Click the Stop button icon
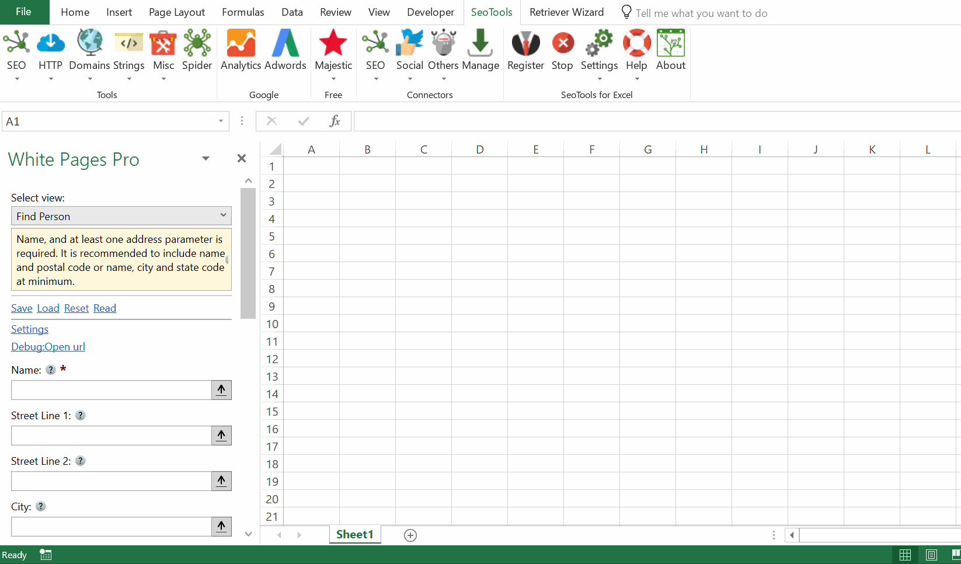 (563, 43)
